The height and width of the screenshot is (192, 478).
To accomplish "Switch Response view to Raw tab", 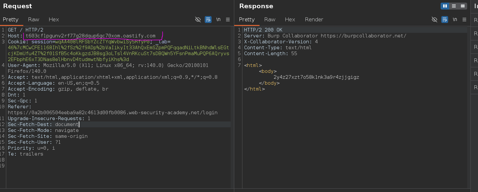I will [270, 20].
